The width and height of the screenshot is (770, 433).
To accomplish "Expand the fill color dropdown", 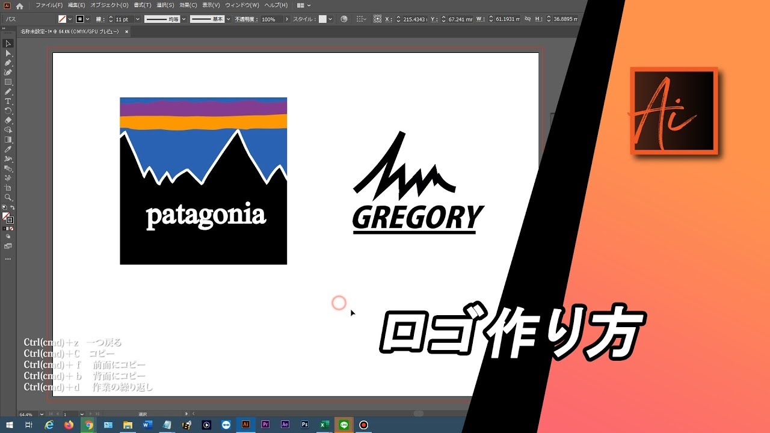I will point(70,19).
